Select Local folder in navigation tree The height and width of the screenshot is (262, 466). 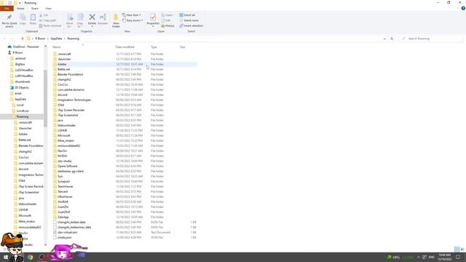pos(17,105)
